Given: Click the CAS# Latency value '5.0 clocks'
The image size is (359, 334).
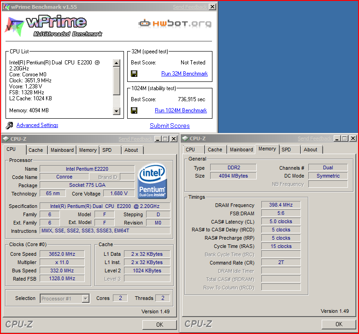Looking at the screenshot, I should 281,221.
